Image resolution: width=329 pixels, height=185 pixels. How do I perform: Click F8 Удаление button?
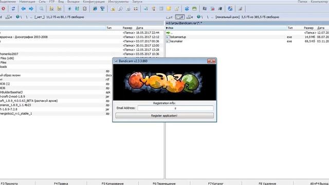(267, 183)
